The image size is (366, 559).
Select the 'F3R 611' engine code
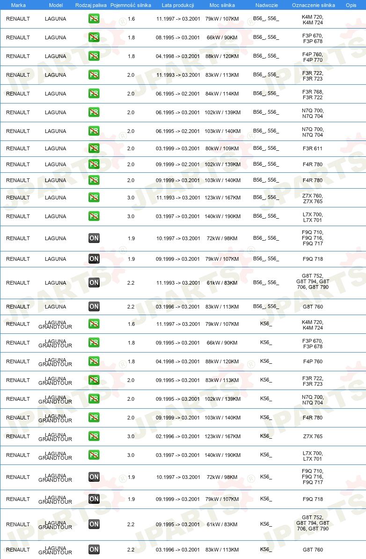click(x=313, y=149)
